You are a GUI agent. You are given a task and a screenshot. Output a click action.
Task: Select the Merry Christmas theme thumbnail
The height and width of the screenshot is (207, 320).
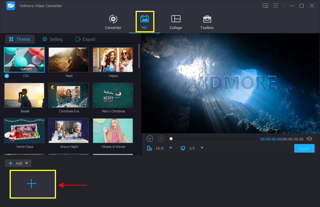[x=113, y=95]
